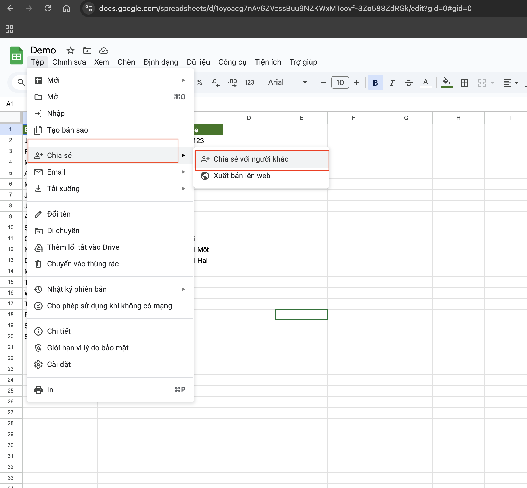
Task: Open the cell borders tool
Action: pyautogui.click(x=464, y=83)
